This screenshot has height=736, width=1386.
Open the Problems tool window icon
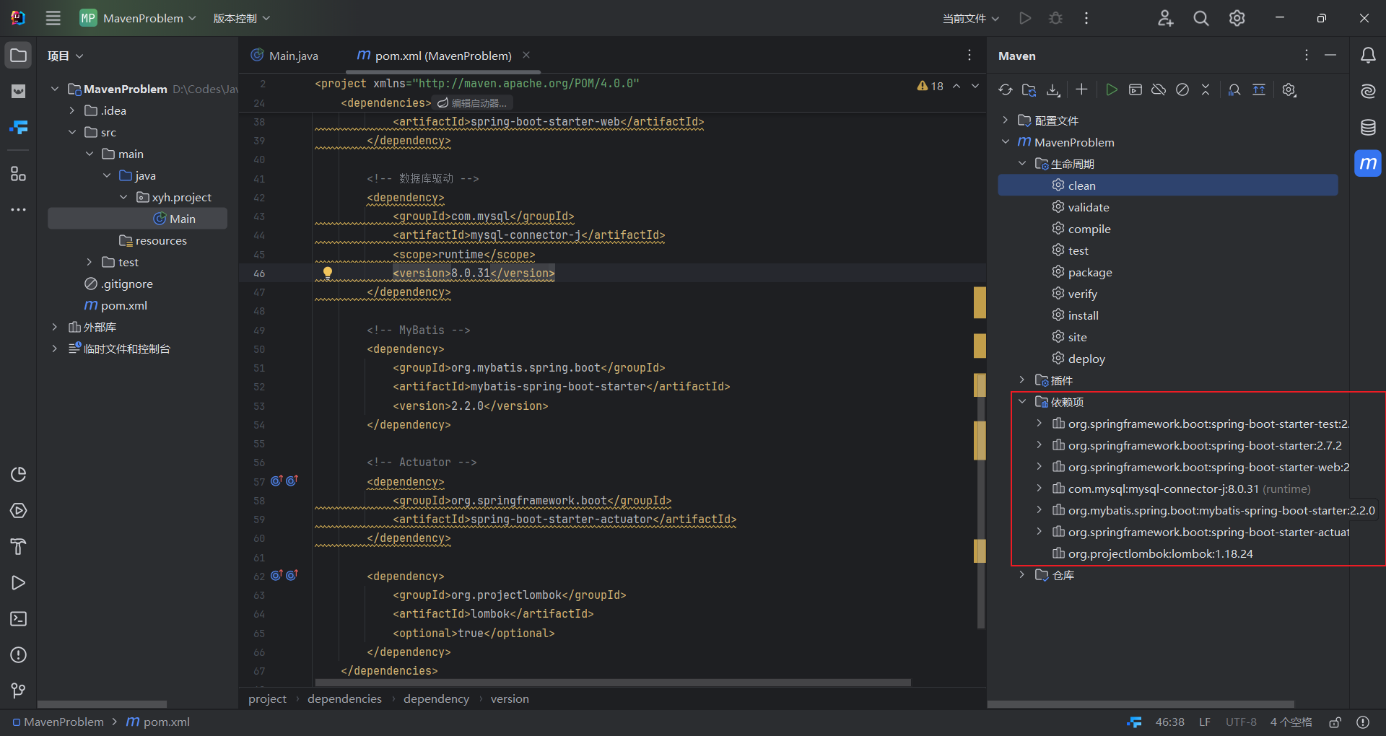click(x=19, y=655)
